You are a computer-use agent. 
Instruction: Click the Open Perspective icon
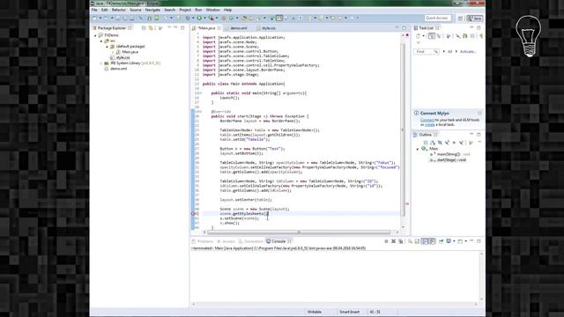[460, 18]
